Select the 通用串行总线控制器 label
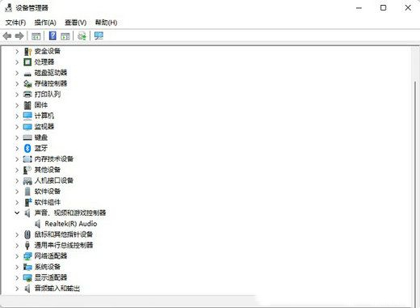This screenshot has height=308, width=420. point(64,245)
